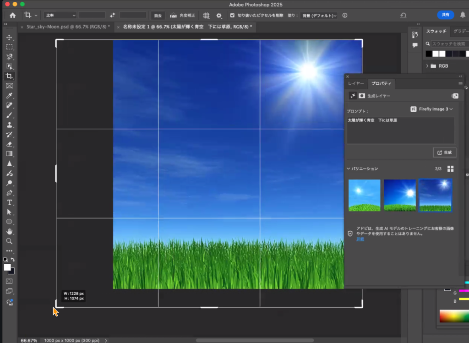The height and width of the screenshot is (343, 469).
Task: Select the Brush tool in toolbar
Action: (x=9, y=115)
